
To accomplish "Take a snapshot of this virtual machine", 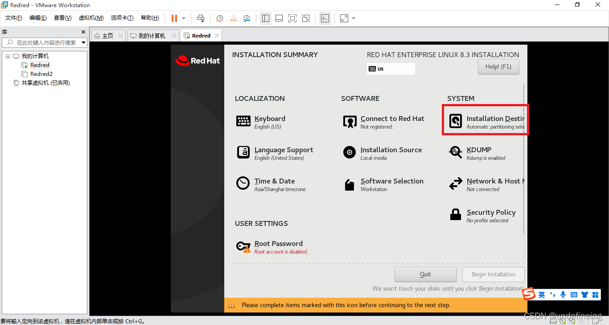I will click(220, 18).
